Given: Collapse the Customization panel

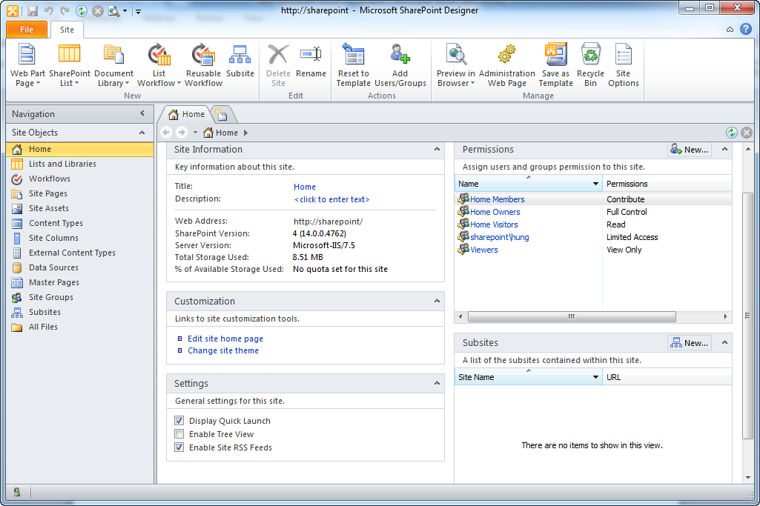Looking at the screenshot, I should point(437,301).
